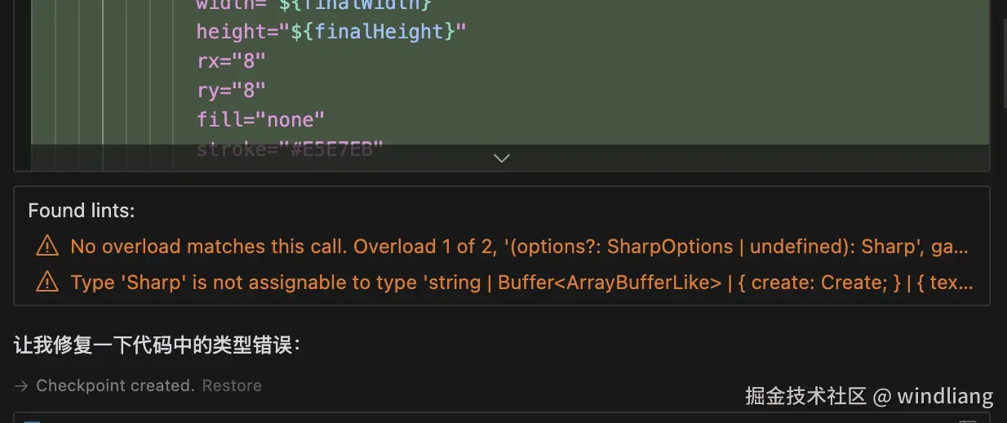Open the "Type 'Sharp' is not assignable" lint
This screenshot has width=1007, height=423.
(x=521, y=283)
